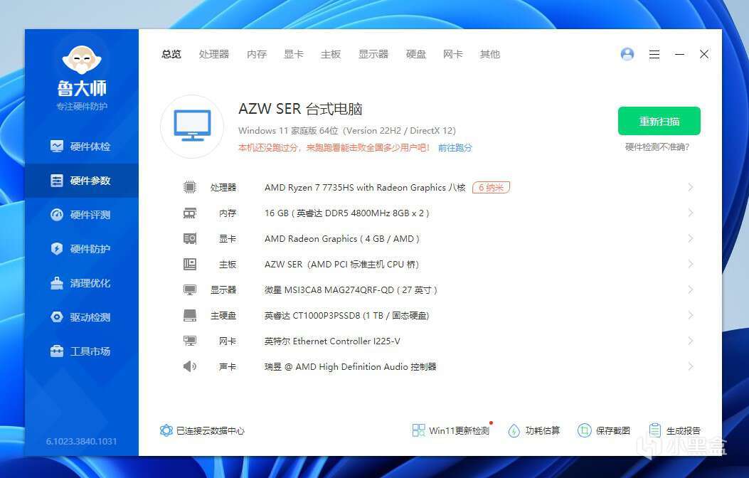This screenshot has width=749, height=478.
Task: Open 硬件体检 in the sidebar
Action: (80, 147)
